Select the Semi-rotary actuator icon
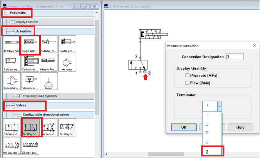Viewport: 265px width, 158px height. point(12,81)
